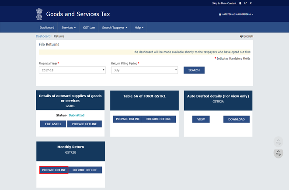
Task: Click the national emblem logo
Action: point(39,14)
